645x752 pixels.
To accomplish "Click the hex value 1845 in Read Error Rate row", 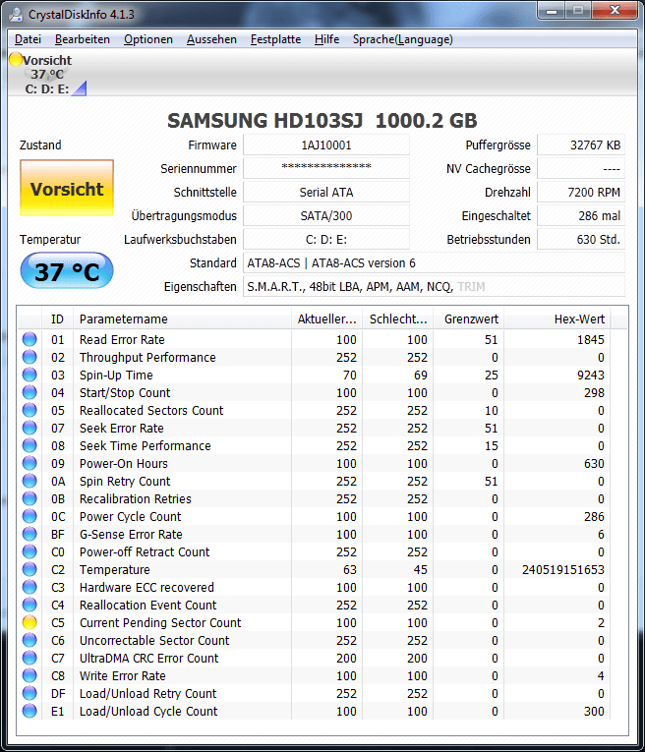I will pyautogui.click(x=591, y=339).
